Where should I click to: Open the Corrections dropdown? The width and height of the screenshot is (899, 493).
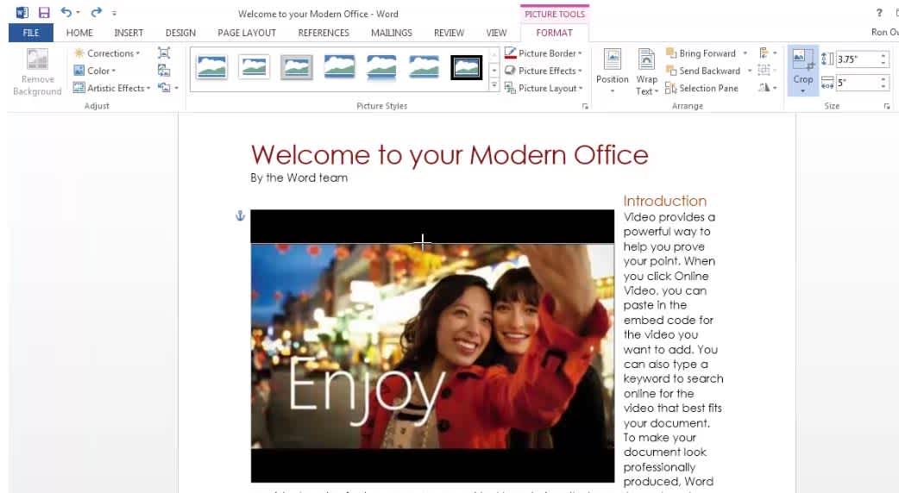[x=107, y=53]
